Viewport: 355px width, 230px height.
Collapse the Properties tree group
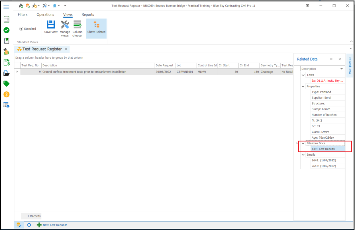[x=303, y=86]
